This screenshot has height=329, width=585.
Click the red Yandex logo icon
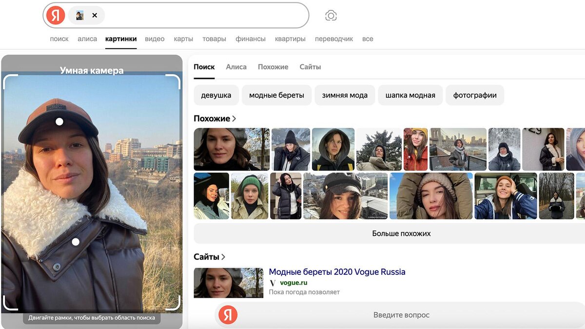click(x=55, y=15)
